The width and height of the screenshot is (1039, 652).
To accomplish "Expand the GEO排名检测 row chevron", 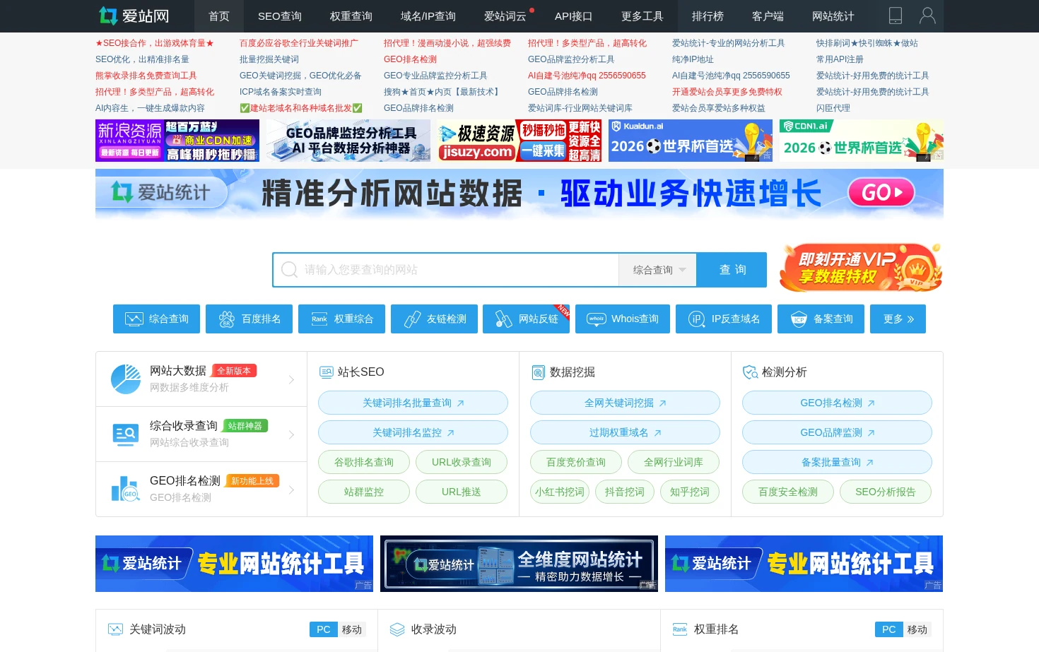I will coord(291,490).
